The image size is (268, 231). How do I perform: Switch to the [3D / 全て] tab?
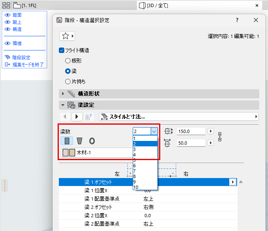153,5
